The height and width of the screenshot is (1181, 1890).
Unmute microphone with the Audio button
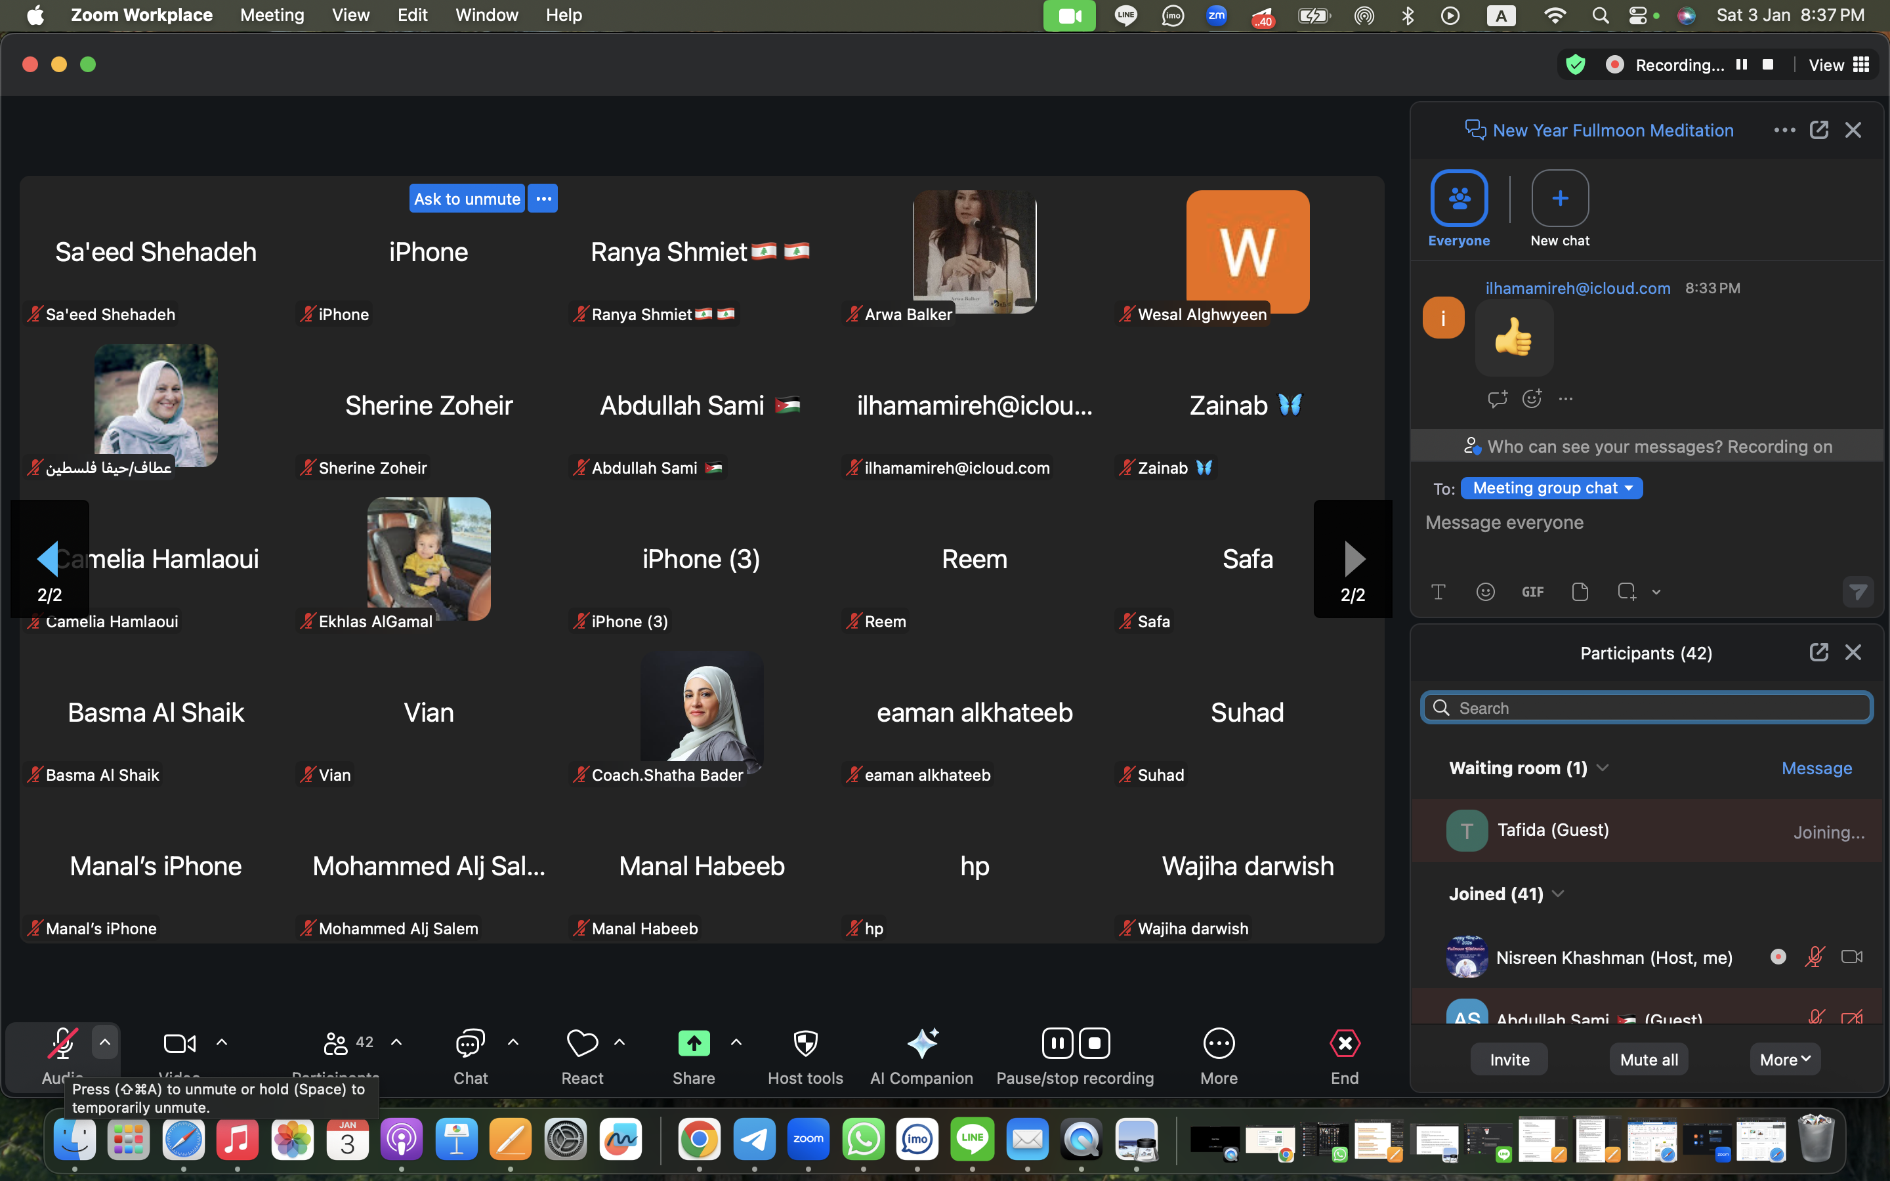62,1043
